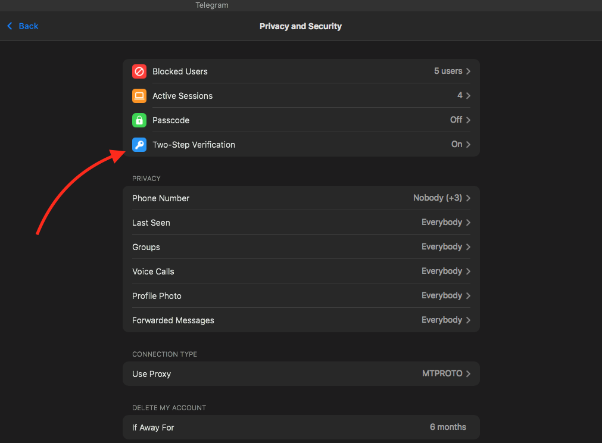602x443 pixels.
Task: Open Forwarded Messages privacy option
Action: [x=301, y=320]
